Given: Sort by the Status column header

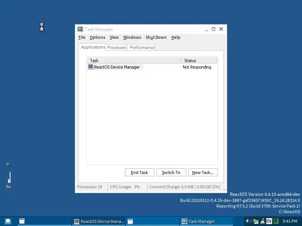Looking at the screenshot, I should (x=199, y=61).
